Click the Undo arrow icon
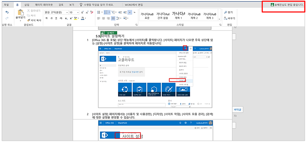 click(x=7, y=12)
